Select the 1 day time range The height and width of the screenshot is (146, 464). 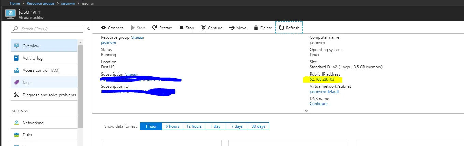215,126
